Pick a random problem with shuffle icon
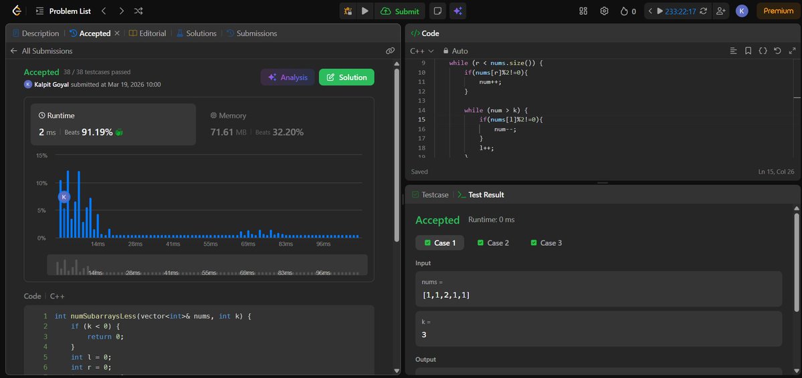The image size is (802, 378). click(138, 11)
